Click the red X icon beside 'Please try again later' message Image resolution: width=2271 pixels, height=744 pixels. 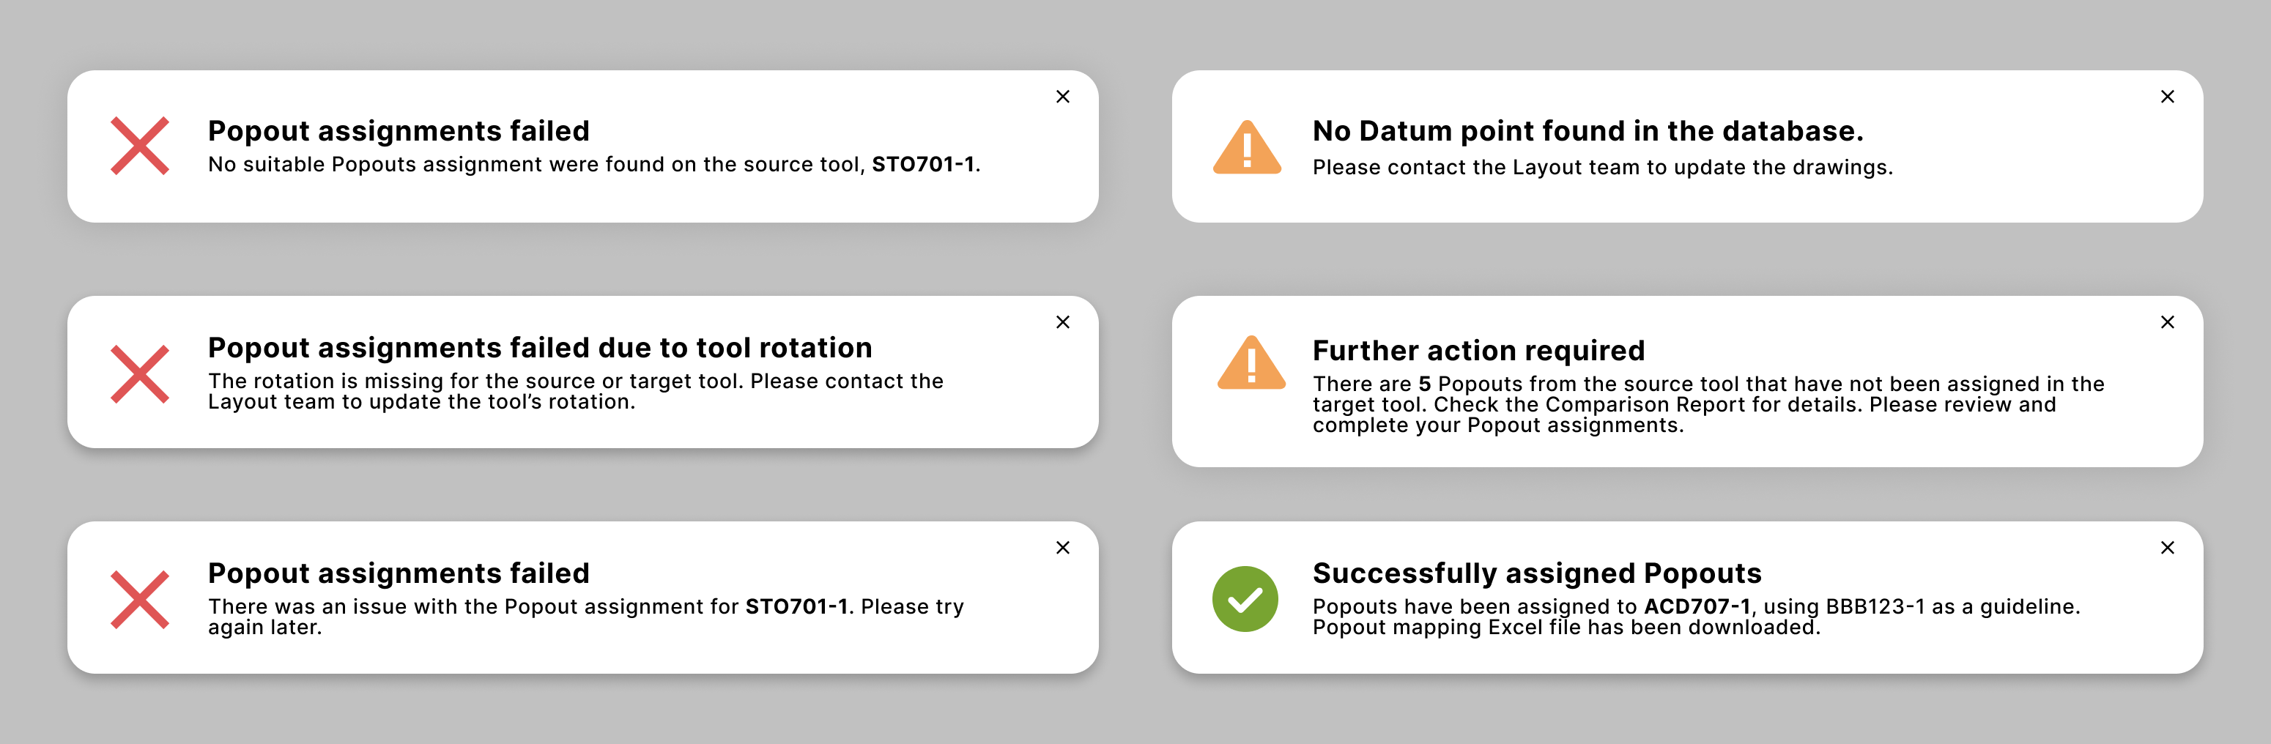tap(139, 600)
